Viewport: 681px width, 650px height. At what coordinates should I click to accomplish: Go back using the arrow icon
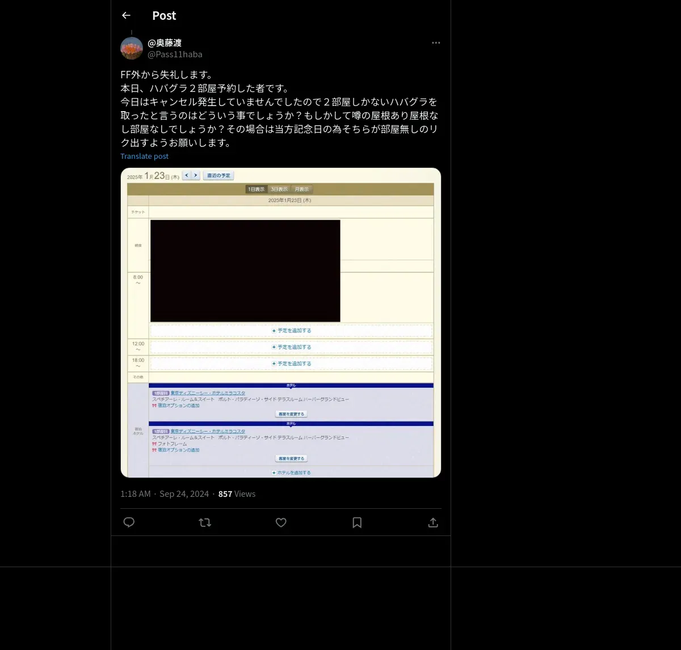[x=126, y=15]
